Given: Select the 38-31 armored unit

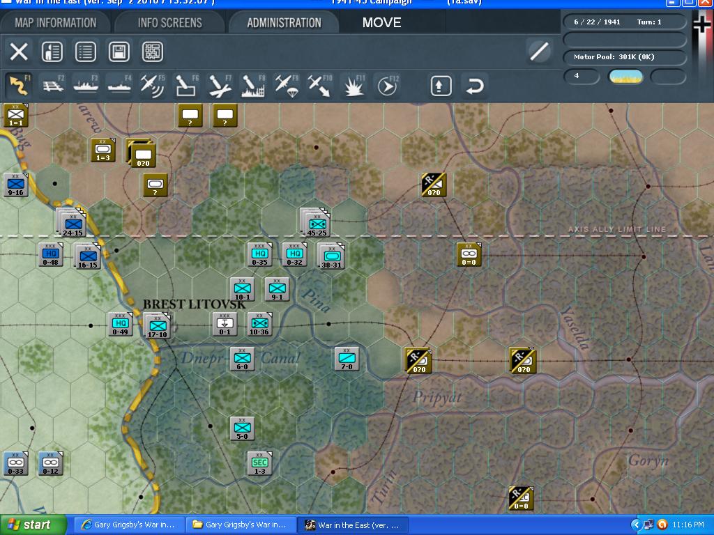Looking at the screenshot, I should (331, 256).
